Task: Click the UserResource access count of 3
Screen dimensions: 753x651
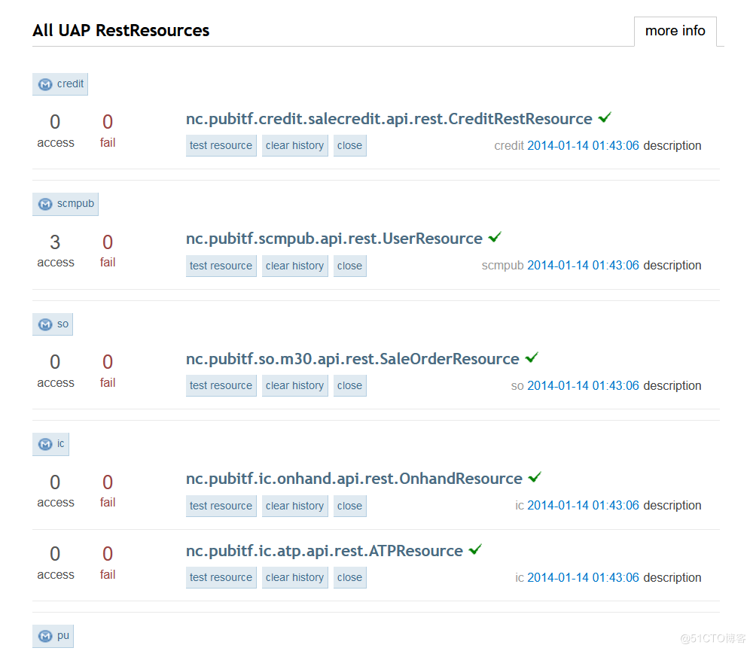Action: pyautogui.click(x=55, y=242)
